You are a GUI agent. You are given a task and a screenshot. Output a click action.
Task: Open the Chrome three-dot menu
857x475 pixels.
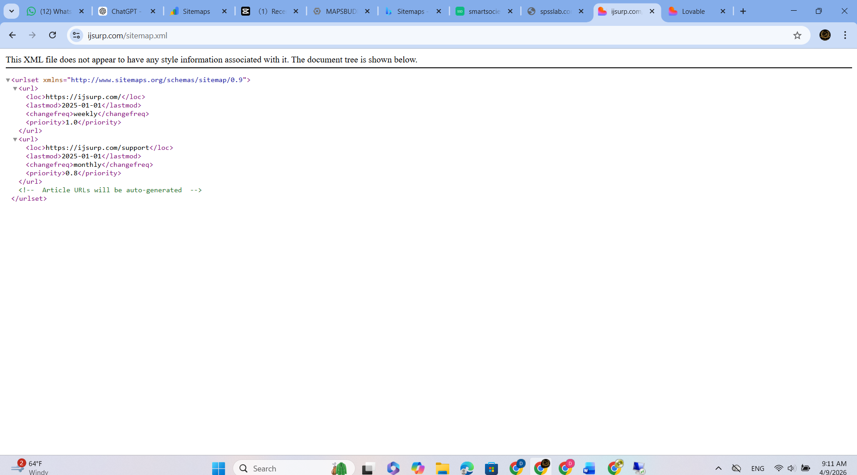(845, 35)
